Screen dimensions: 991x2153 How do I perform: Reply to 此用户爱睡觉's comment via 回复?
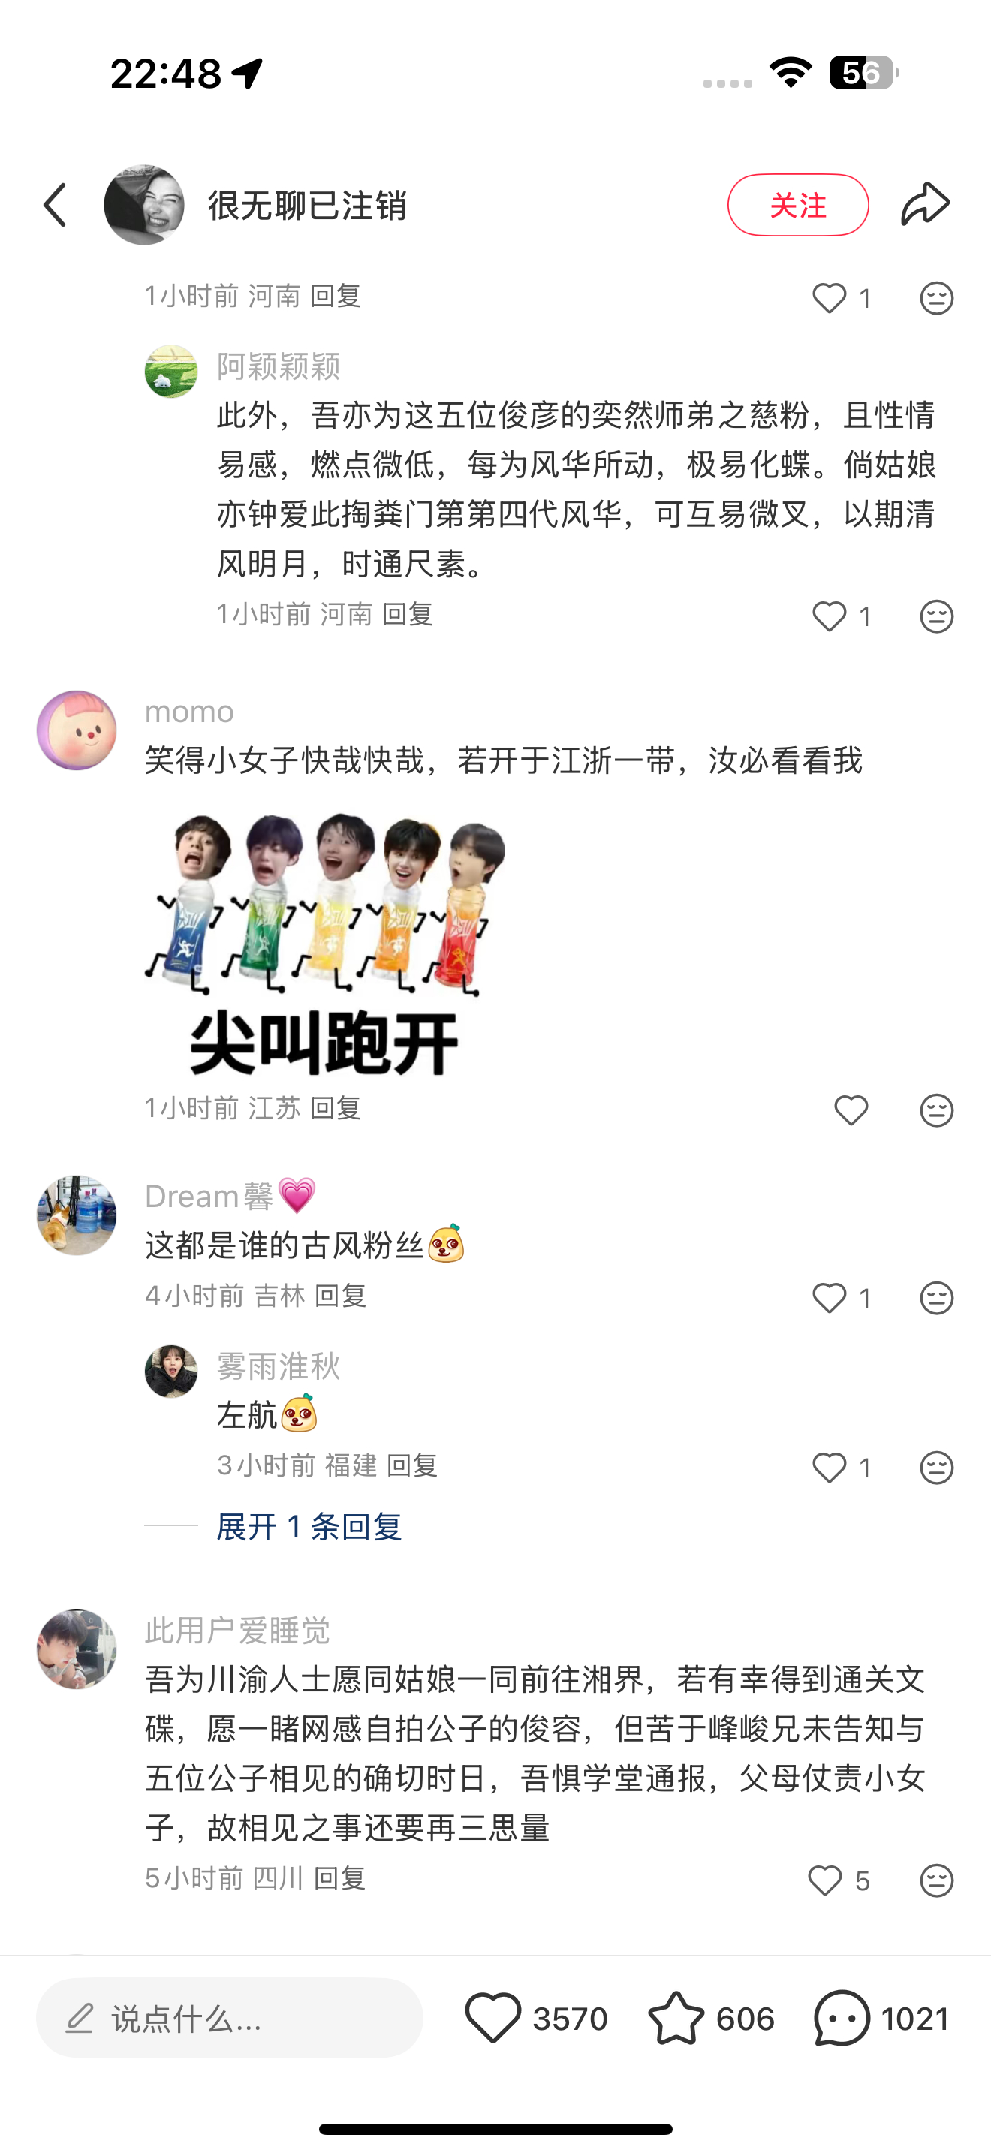(340, 1878)
